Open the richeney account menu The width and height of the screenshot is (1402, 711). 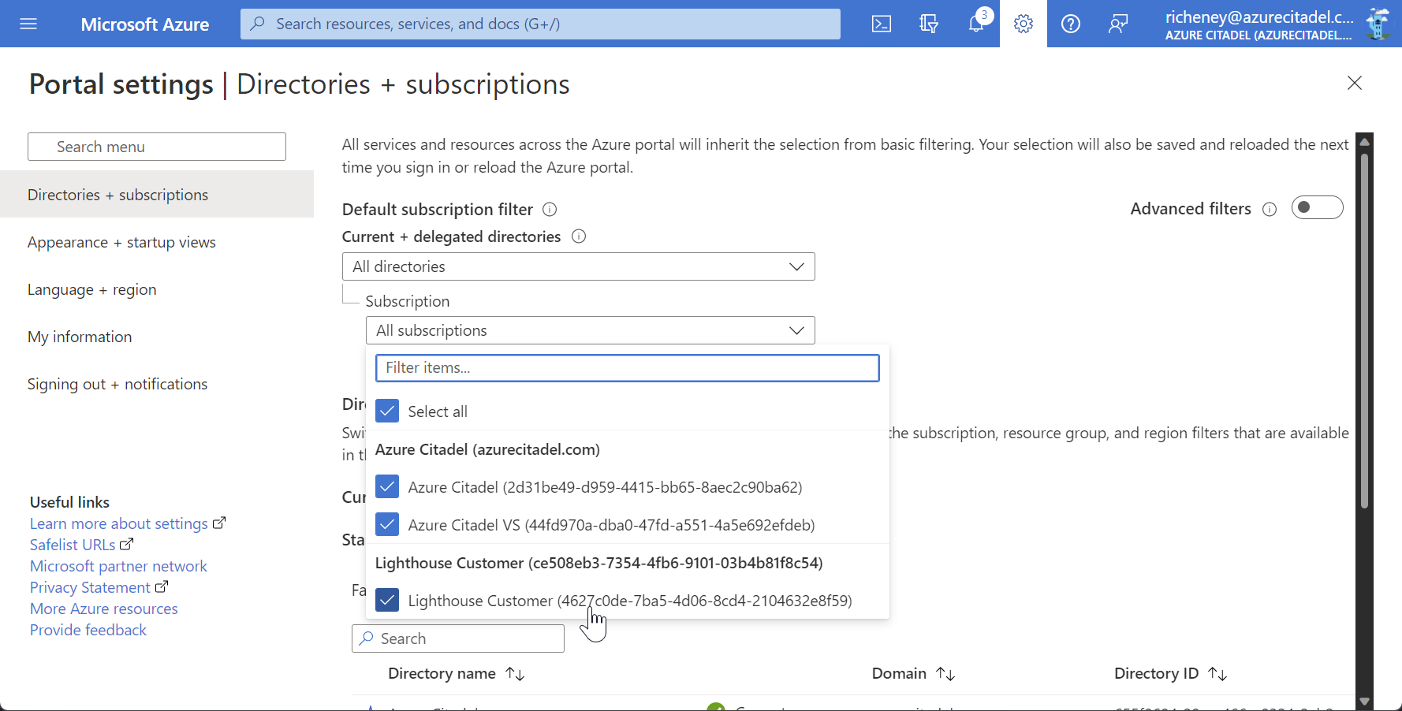tap(1259, 24)
